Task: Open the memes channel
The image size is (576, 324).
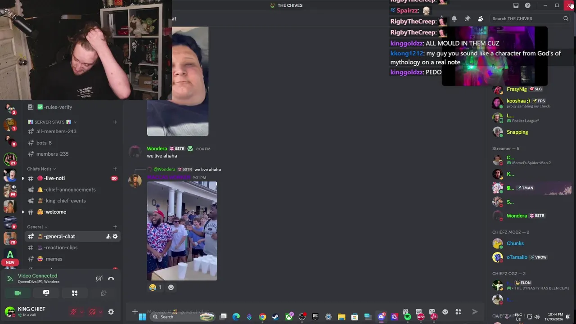Action: click(72, 259)
